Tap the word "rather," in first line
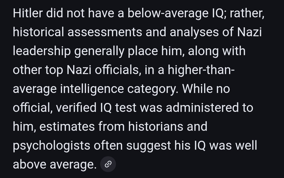 [x=247, y=14]
